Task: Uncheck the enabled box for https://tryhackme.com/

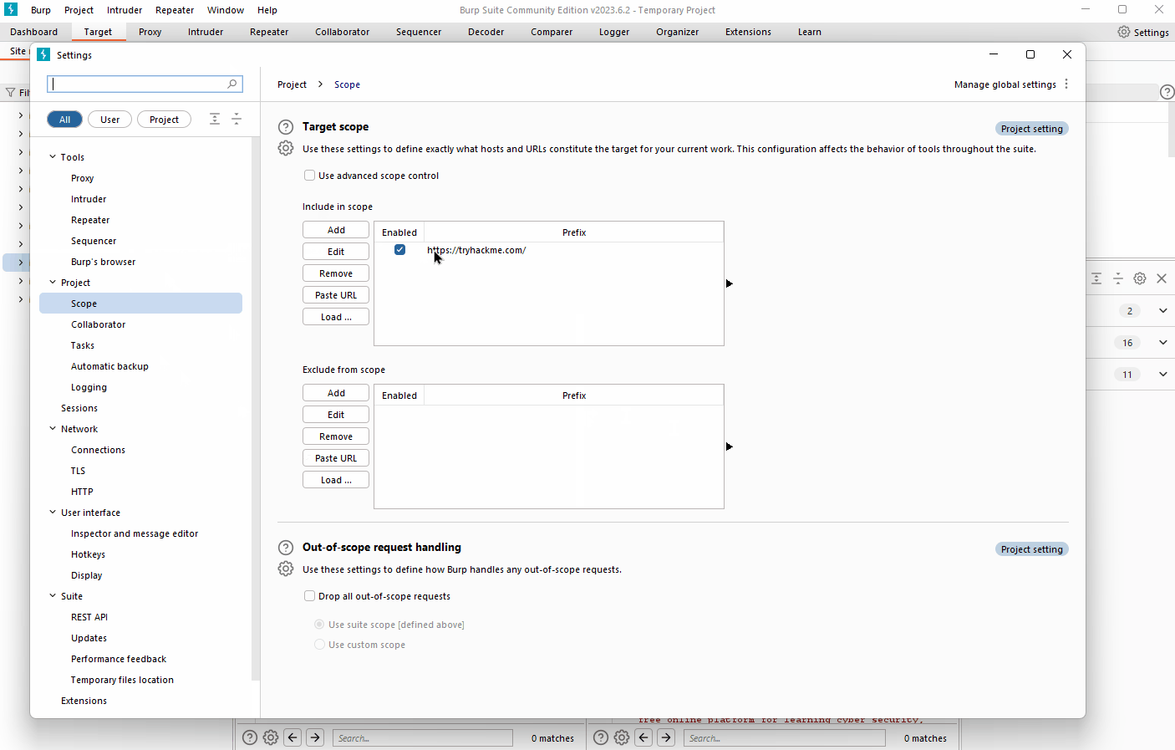Action: (400, 250)
